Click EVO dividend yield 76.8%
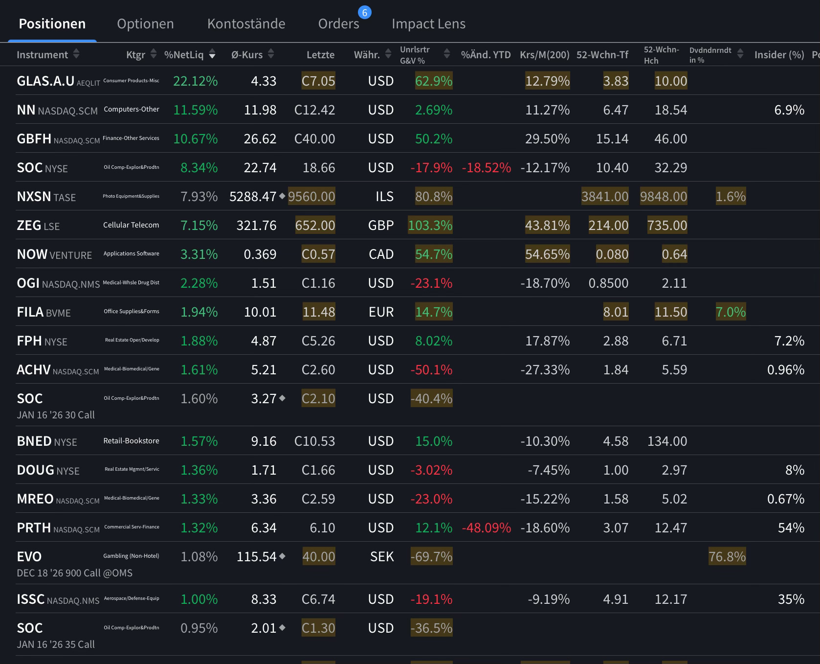This screenshot has width=820, height=664. pyautogui.click(x=727, y=556)
